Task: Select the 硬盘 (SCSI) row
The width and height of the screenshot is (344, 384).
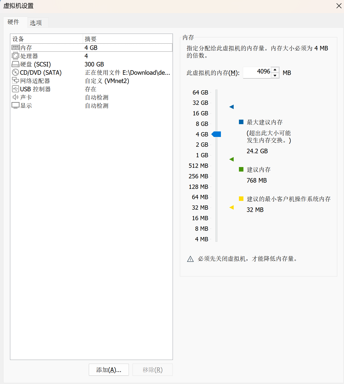Action: click(x=92, y=64)
